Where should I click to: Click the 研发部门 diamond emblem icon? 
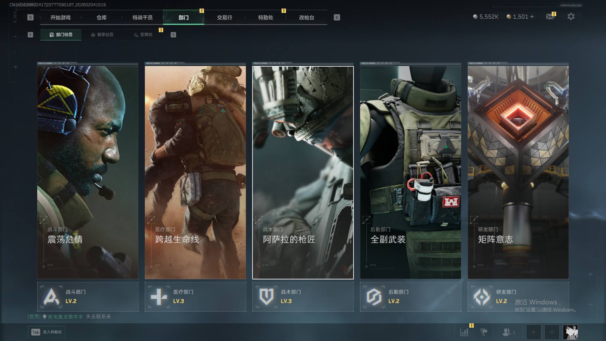(482, 297)
